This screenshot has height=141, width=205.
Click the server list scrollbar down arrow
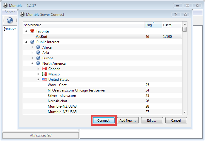[x=185, y=112]
